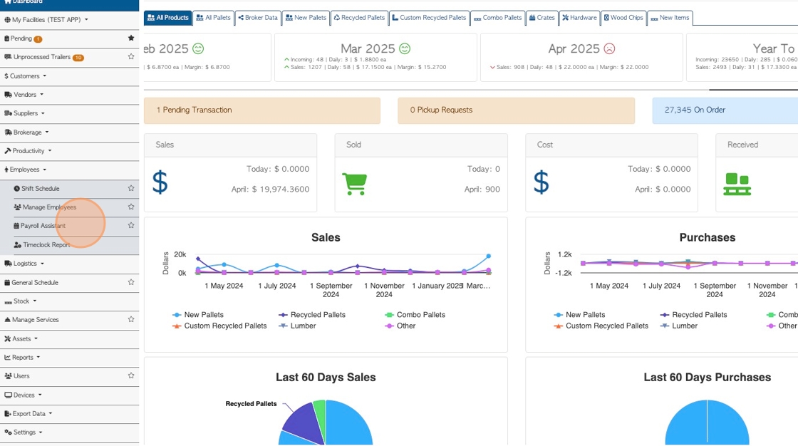Switch to the New Pallets tab

pos(306,18)
